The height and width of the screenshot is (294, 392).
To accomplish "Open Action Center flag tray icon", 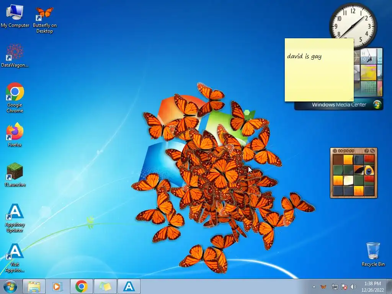I will (x=344, y=287).
